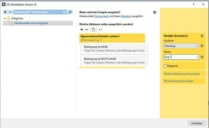Clear the Gleiskontakt search term

point(64,12)
